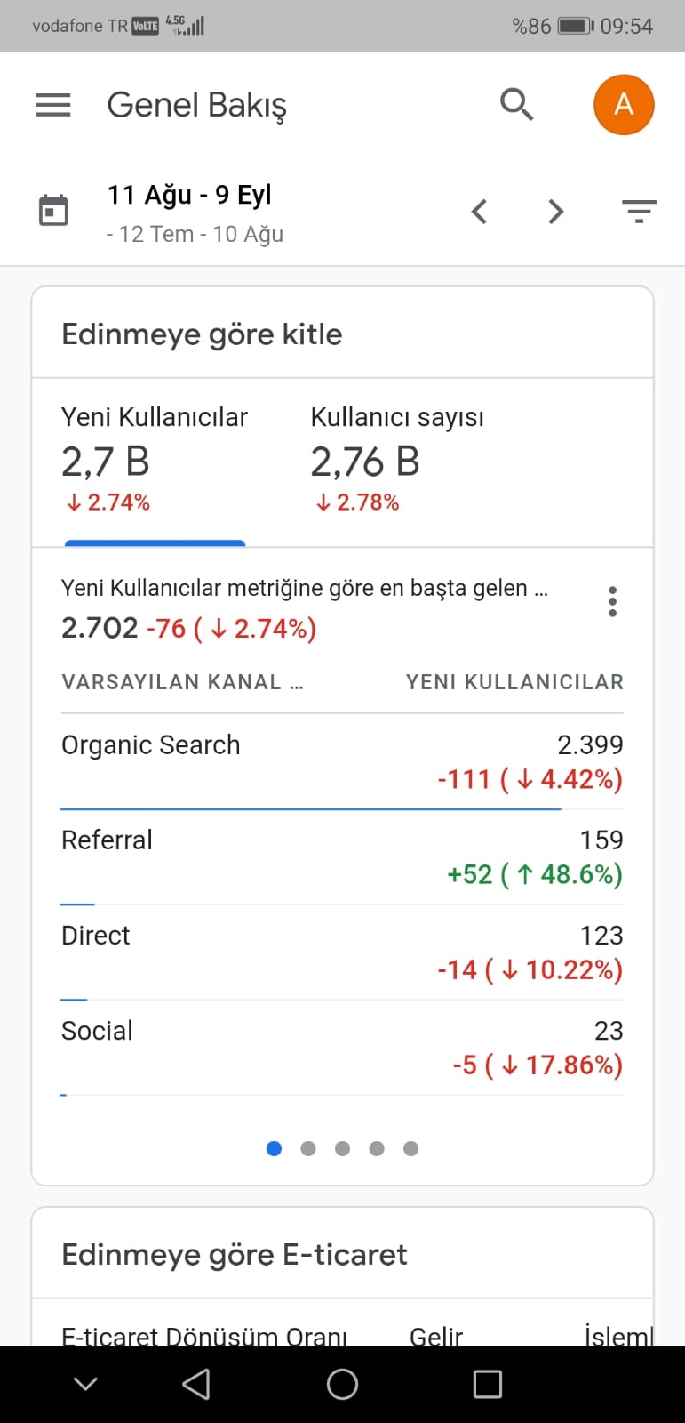Tap the calendar date range icon
This screenshot has width=685, height=1423.
pos(53,211)
